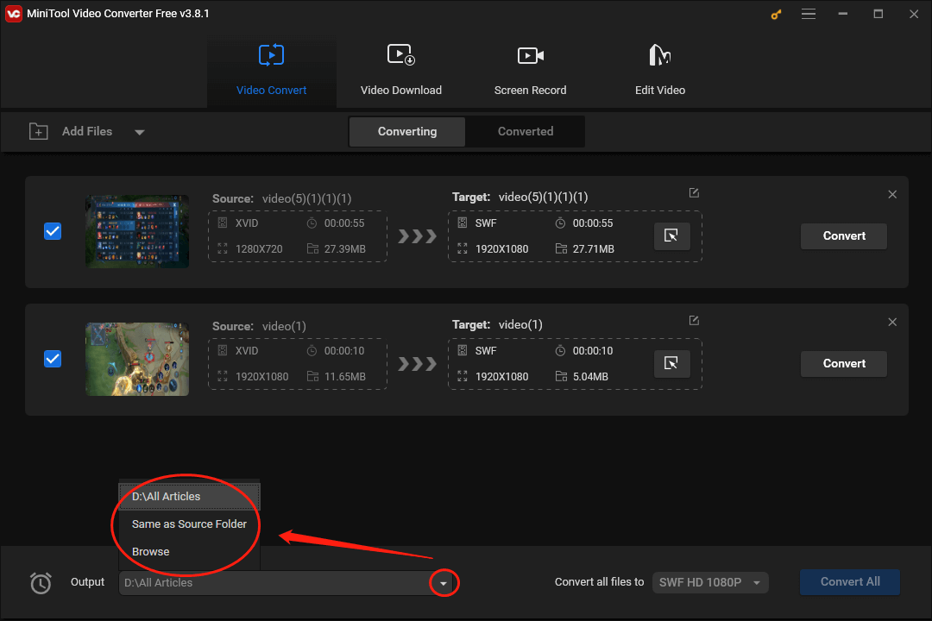The width and height of the screenshot is (932, 621).
Task: Open the SWF HD 1080P format dropdown
Action: 710,582
